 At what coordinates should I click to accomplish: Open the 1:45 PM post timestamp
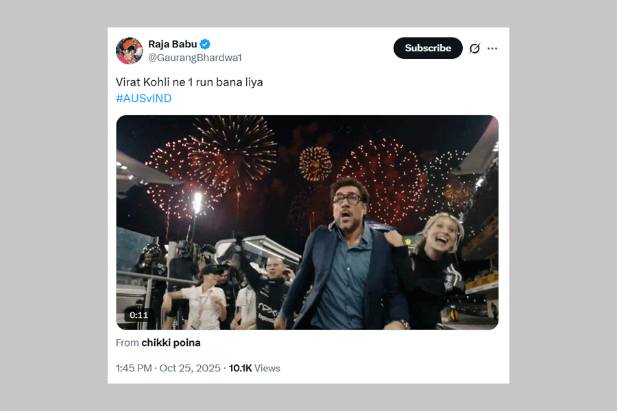pyautogui.click(x=134, y=368)
